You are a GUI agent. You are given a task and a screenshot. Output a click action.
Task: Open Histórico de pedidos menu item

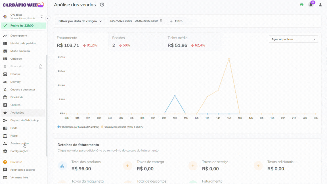point(23,43)
